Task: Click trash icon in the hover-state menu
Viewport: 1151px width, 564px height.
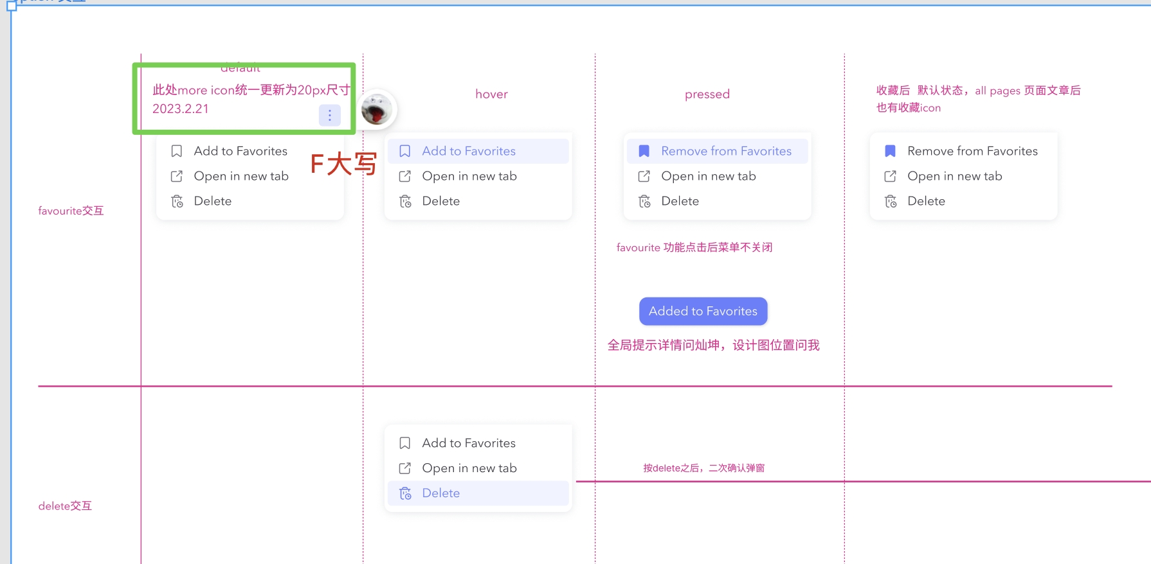Action: [x=405, y=201]
